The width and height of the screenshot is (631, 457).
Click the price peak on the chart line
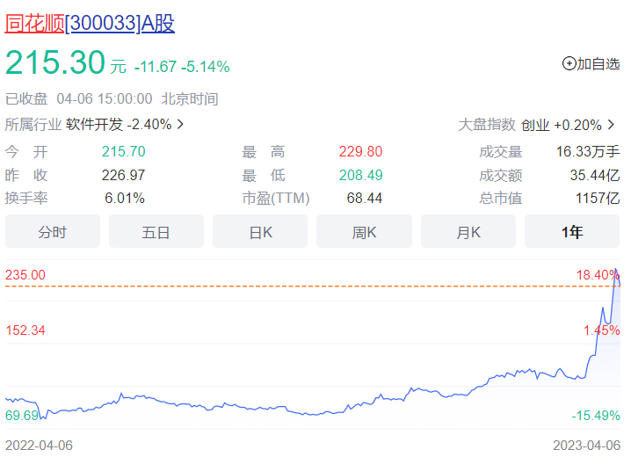616,270
